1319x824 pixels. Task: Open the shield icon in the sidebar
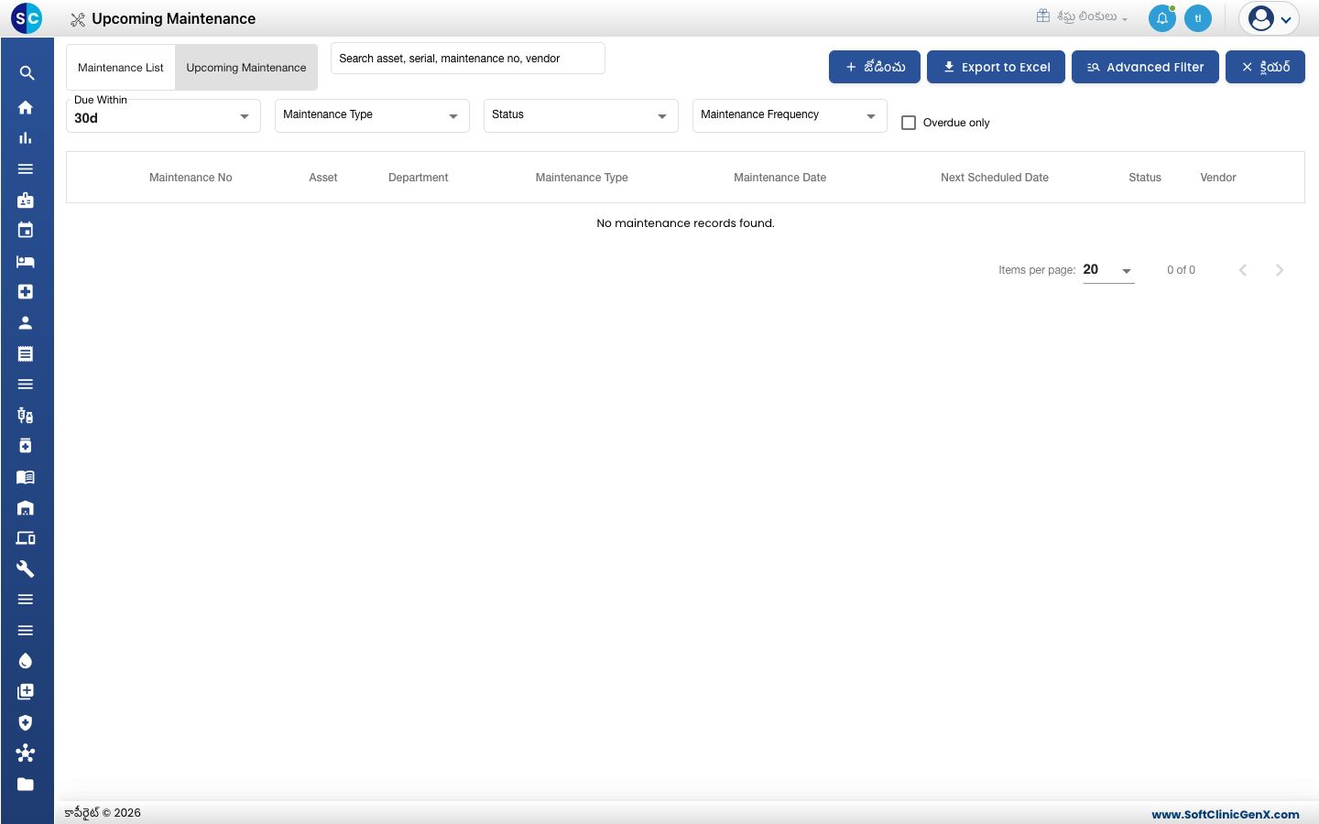click(26, 722)
